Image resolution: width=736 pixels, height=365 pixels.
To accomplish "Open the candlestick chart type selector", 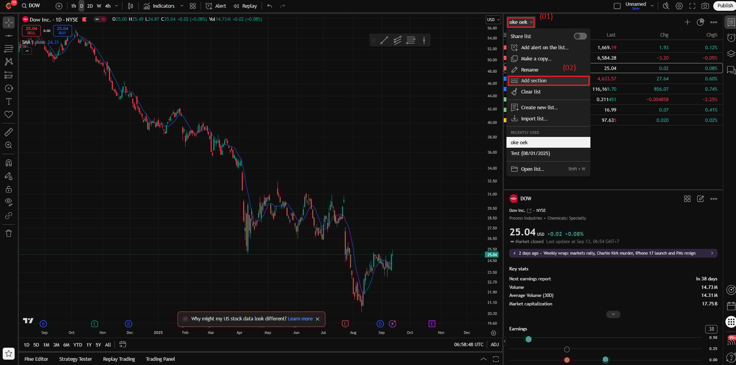I will (x=131, y=6).
